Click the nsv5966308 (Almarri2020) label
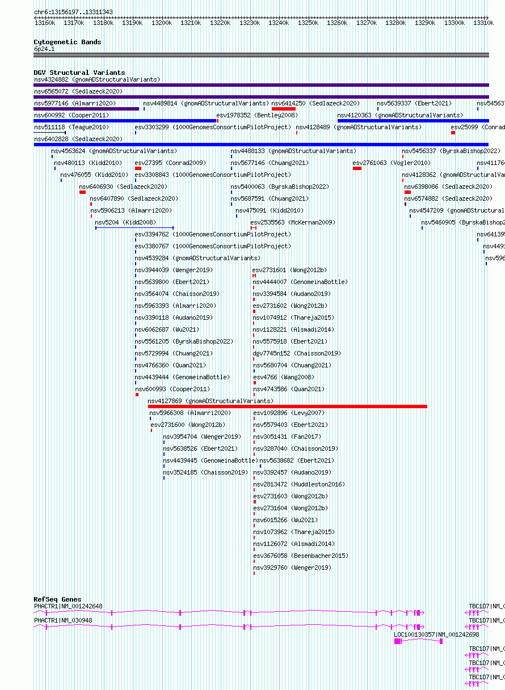505x690 pixels. point(190,413)
